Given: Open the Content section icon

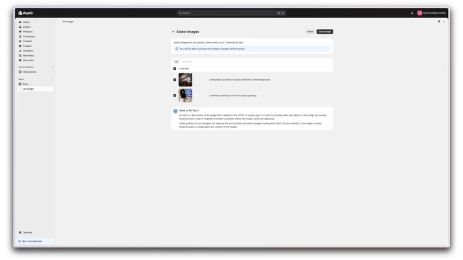Looking at the screenshot, I should click(20, 41).
